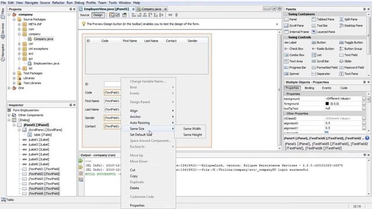The image size is (372, 209).
Task: Pick the Layered Pane palette item
Action: (323, 32)
